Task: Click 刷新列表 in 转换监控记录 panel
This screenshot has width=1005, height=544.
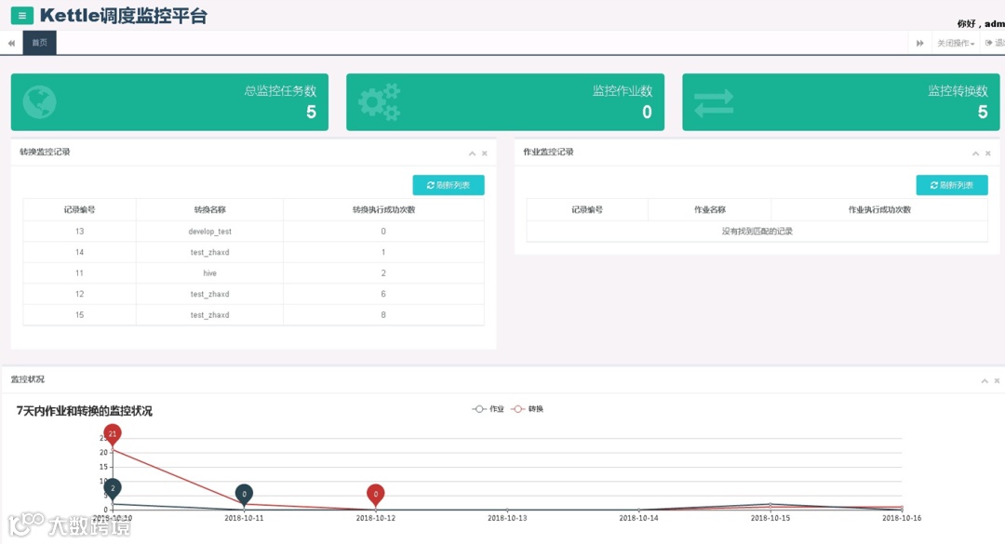Action: [x=449, y=185]
